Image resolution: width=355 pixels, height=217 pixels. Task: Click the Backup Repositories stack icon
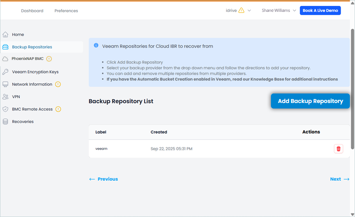(6, 47)
